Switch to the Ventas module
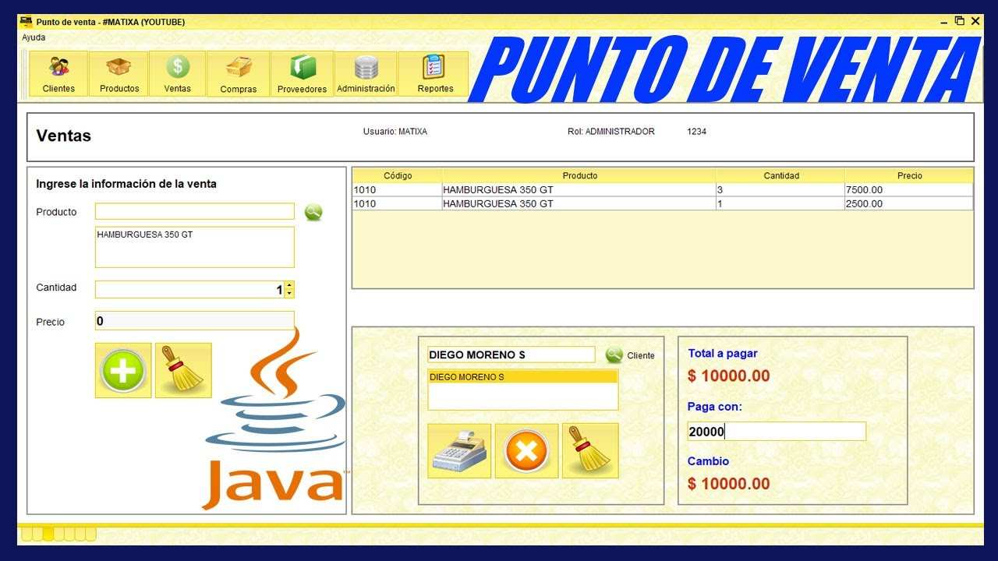The image size is (998, 561). (177, 72)
